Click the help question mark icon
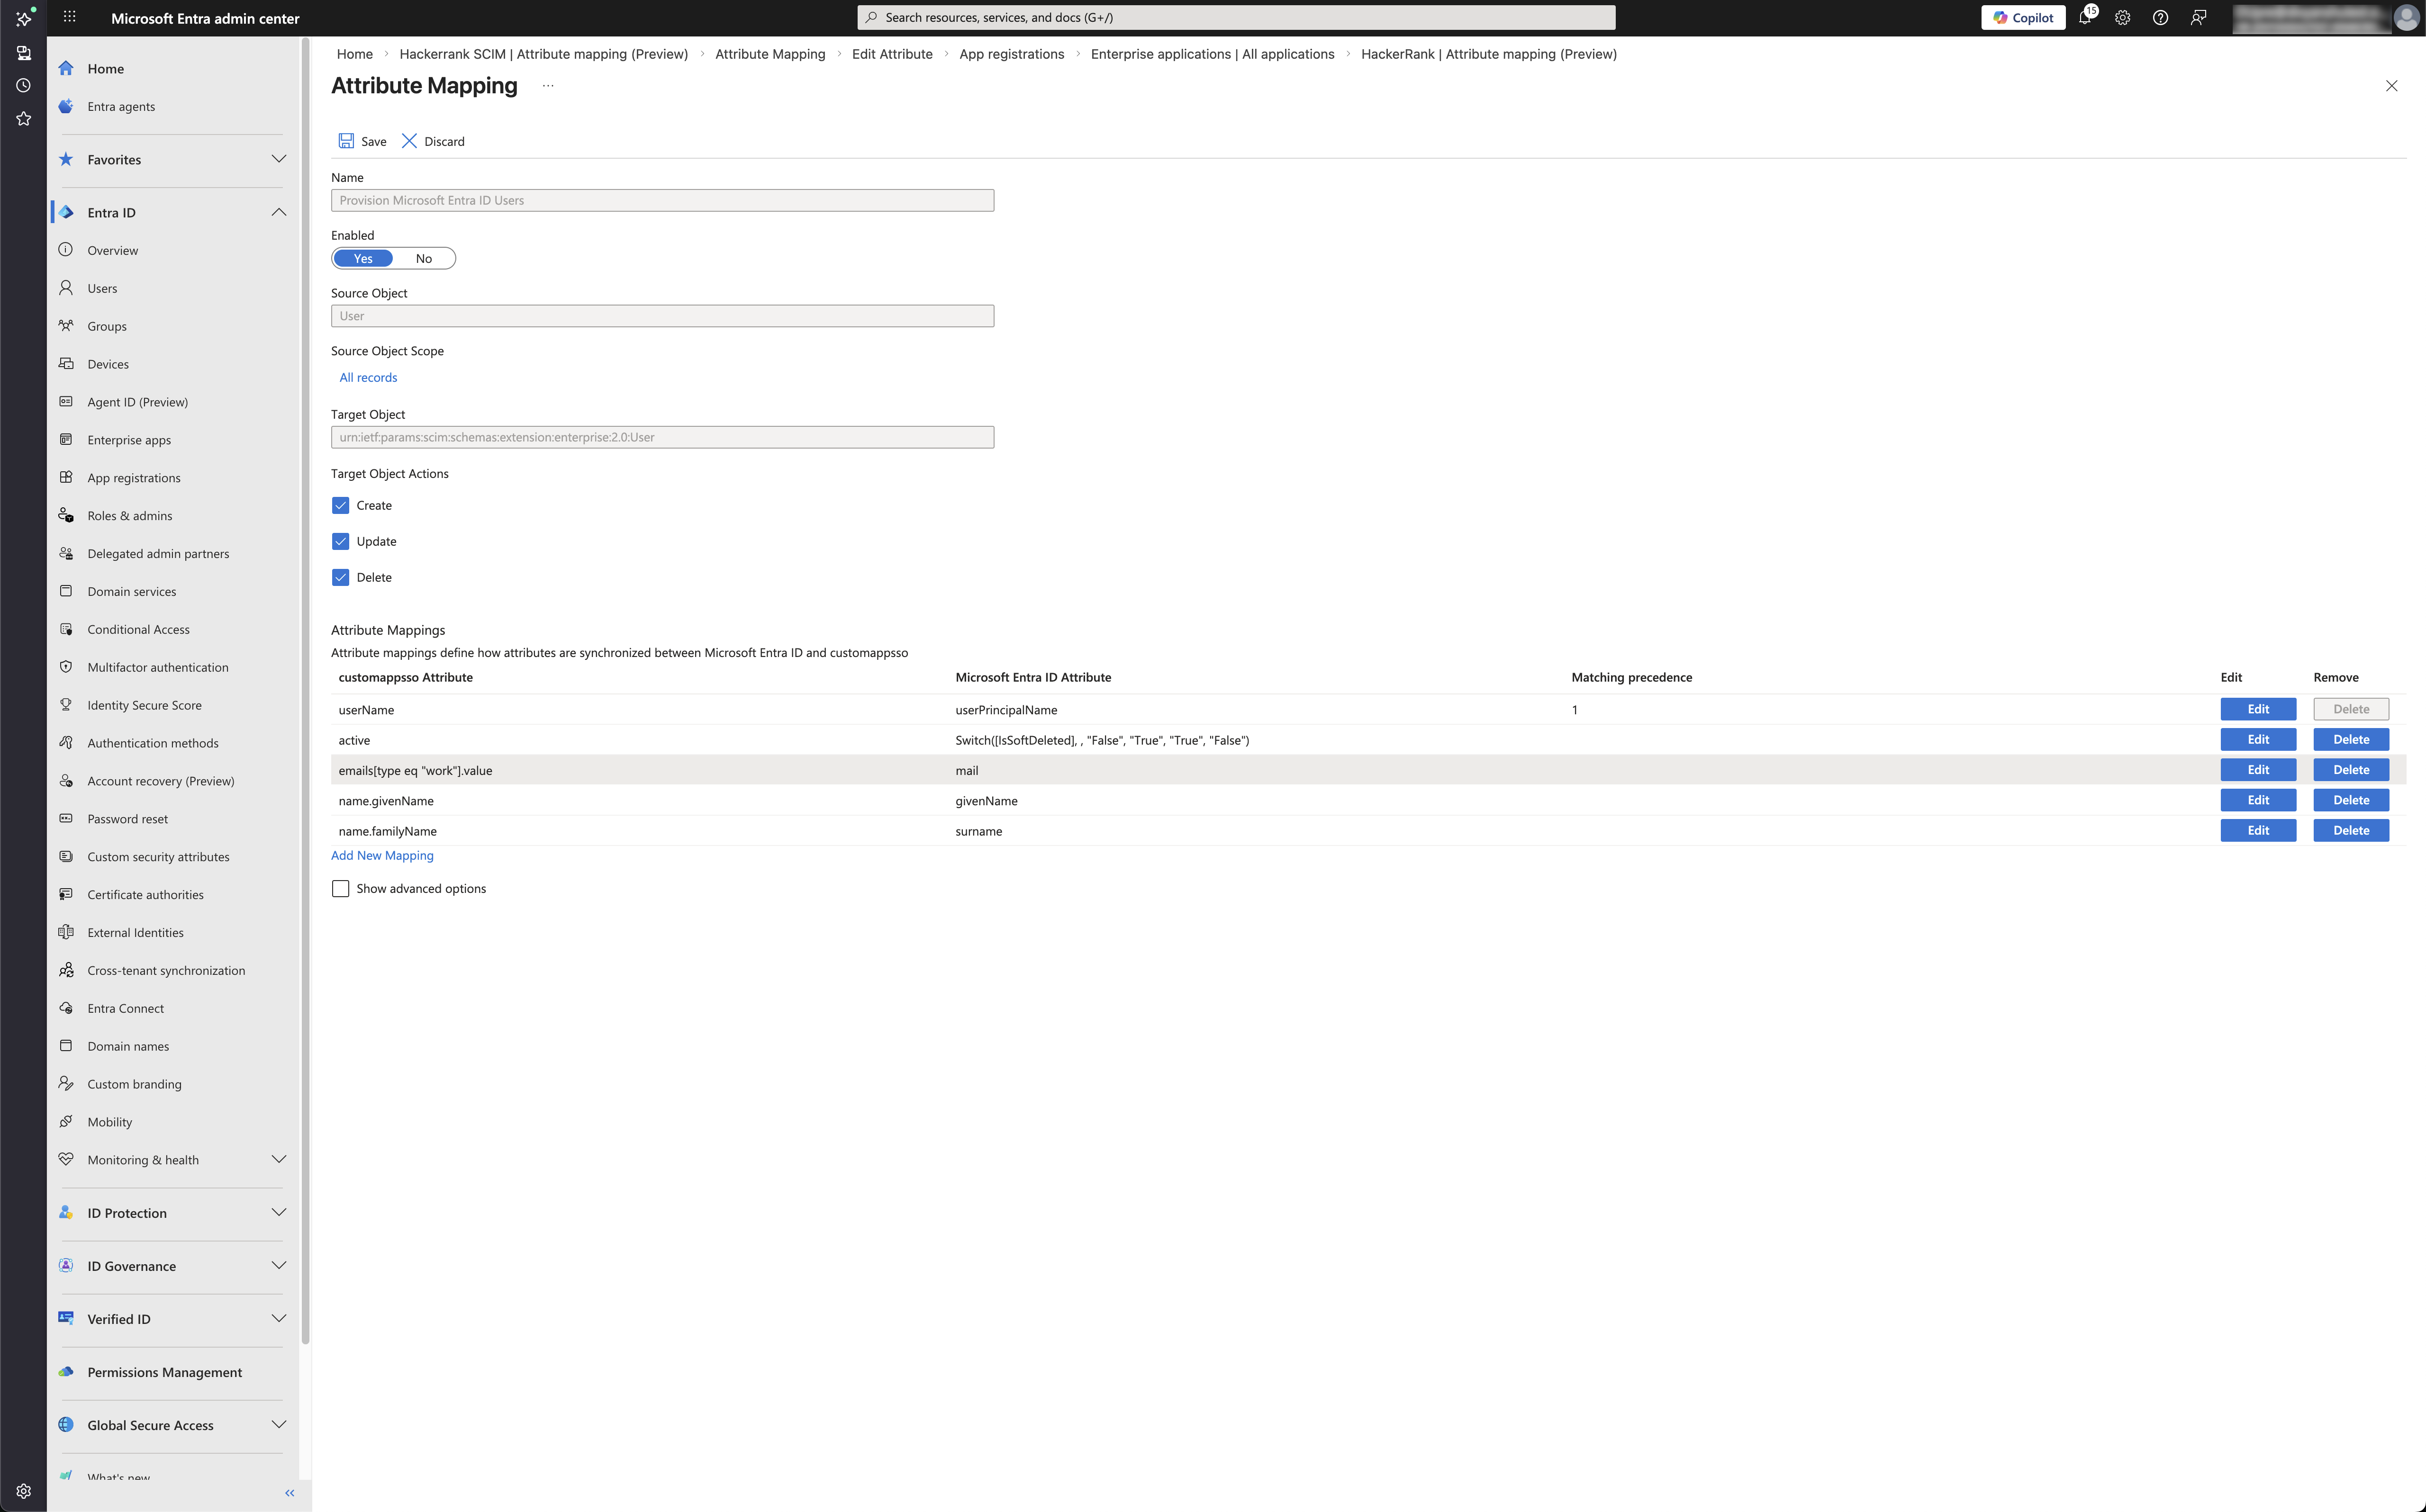This screenshot has height=1512, width=2426. [2160, 17]
